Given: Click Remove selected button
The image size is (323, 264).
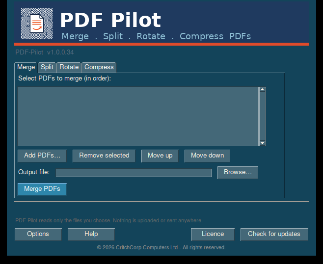Looking at the screenshot, I should point(104,156).
